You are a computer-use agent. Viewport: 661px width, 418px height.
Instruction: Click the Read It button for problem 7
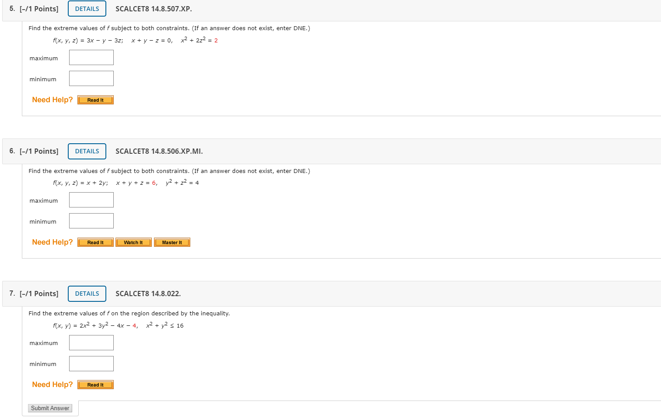point(95,384)
